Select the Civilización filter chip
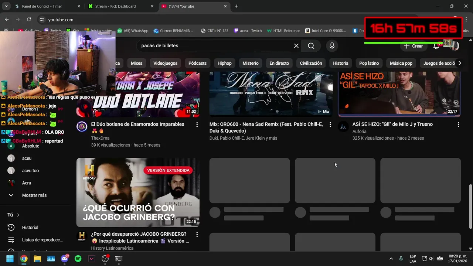473x266 pixels. [x=311, y=63]
